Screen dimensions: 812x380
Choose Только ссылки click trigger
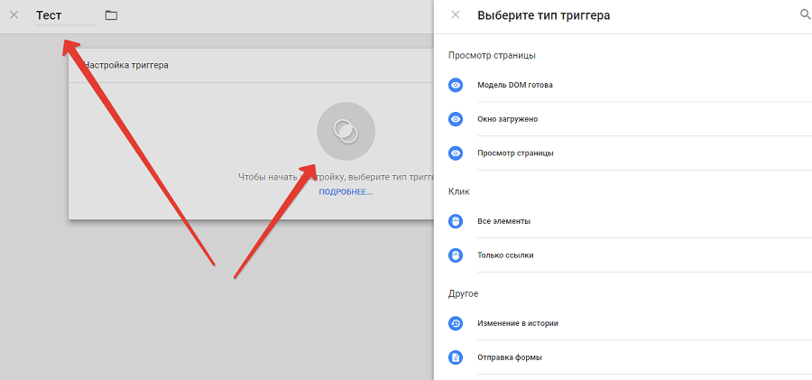coord(505,255)
